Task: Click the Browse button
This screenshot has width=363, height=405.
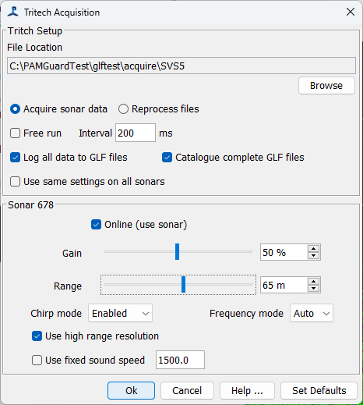Action: click(x=326, y=86)
